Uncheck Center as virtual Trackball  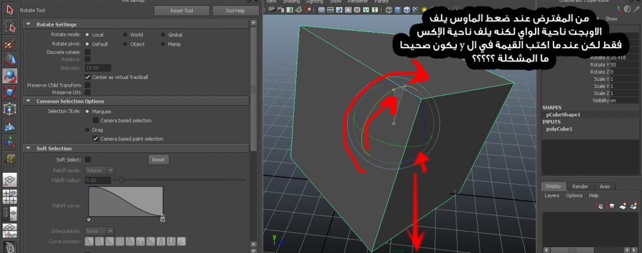(87, 77)
